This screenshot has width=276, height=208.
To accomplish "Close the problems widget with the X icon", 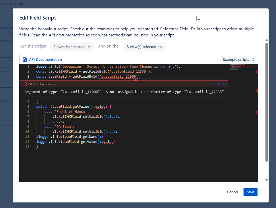I will tap(224, 84).
